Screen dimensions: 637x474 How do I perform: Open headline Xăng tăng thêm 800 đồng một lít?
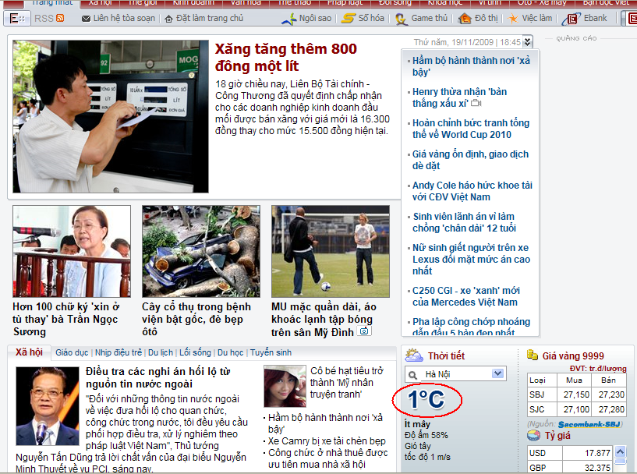pos(285,57)
